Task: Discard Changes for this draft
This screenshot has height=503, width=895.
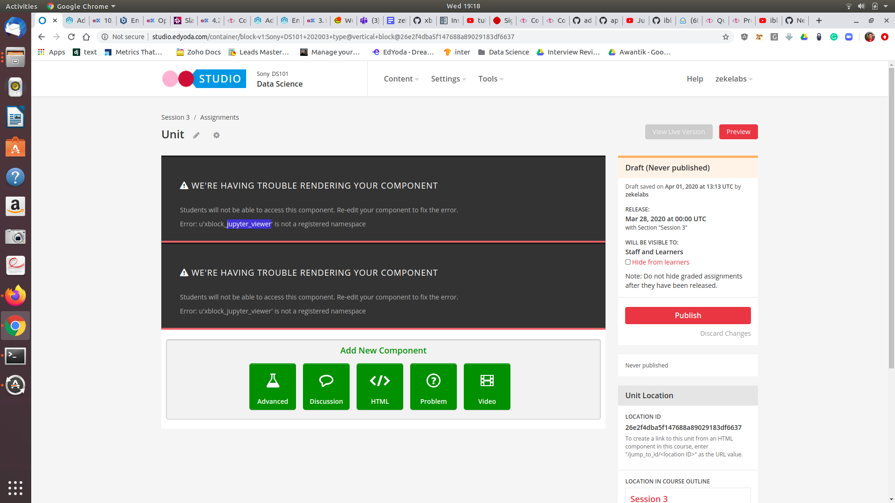Action: click(725, 333)
